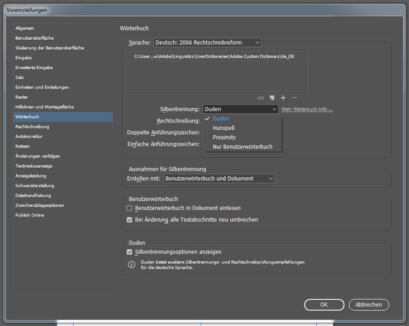Open the Rechtschreibung preferences category

point(32,127)
